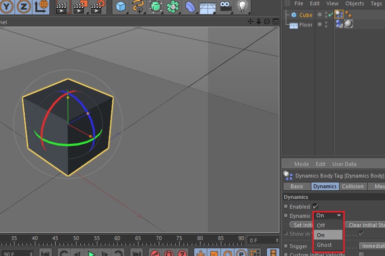The width and height of the screenshot is (385, 256).
Task: Click the viewport rotate camera icon
Action: pos(267,22)
